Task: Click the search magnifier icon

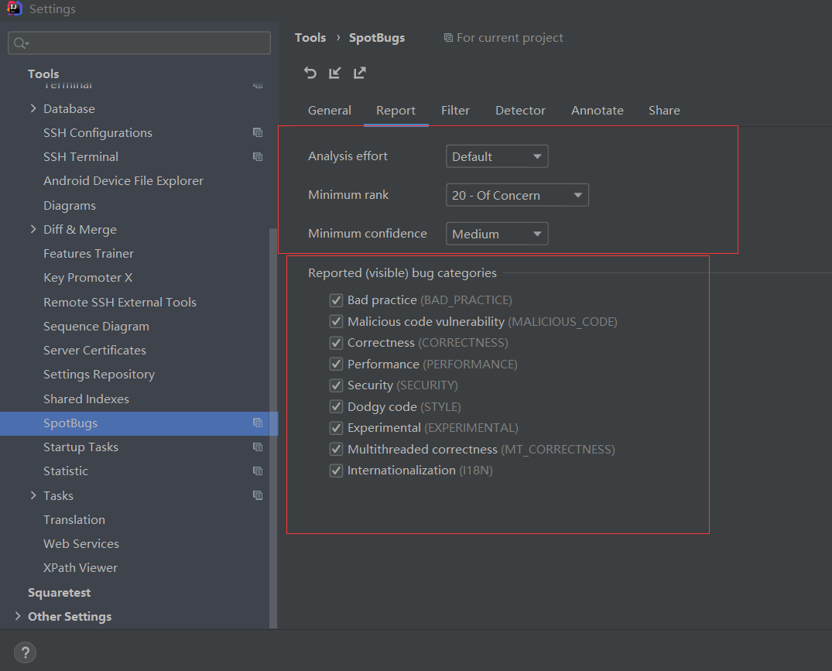Action: [21, 43]
